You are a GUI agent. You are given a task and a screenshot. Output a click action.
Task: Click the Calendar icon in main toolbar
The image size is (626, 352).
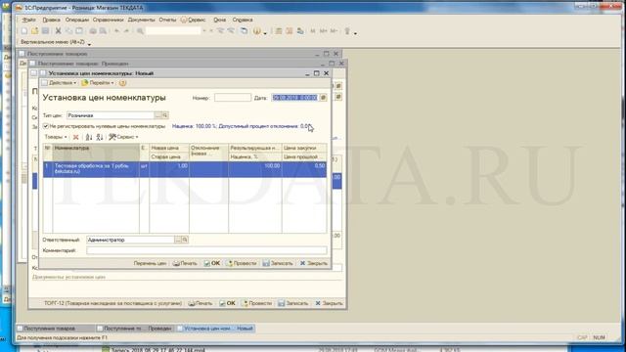pyautogui.click(x=290, y=30)
